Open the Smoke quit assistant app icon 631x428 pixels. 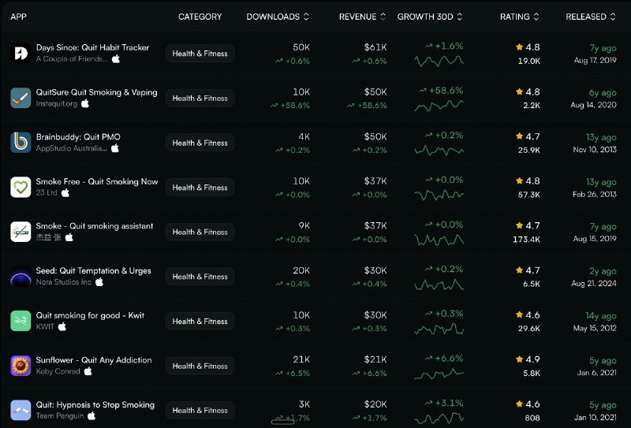coord(21,232)
